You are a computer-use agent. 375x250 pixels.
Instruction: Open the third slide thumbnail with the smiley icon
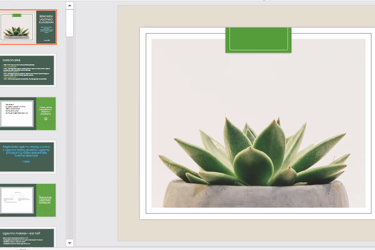coord(28,114)
